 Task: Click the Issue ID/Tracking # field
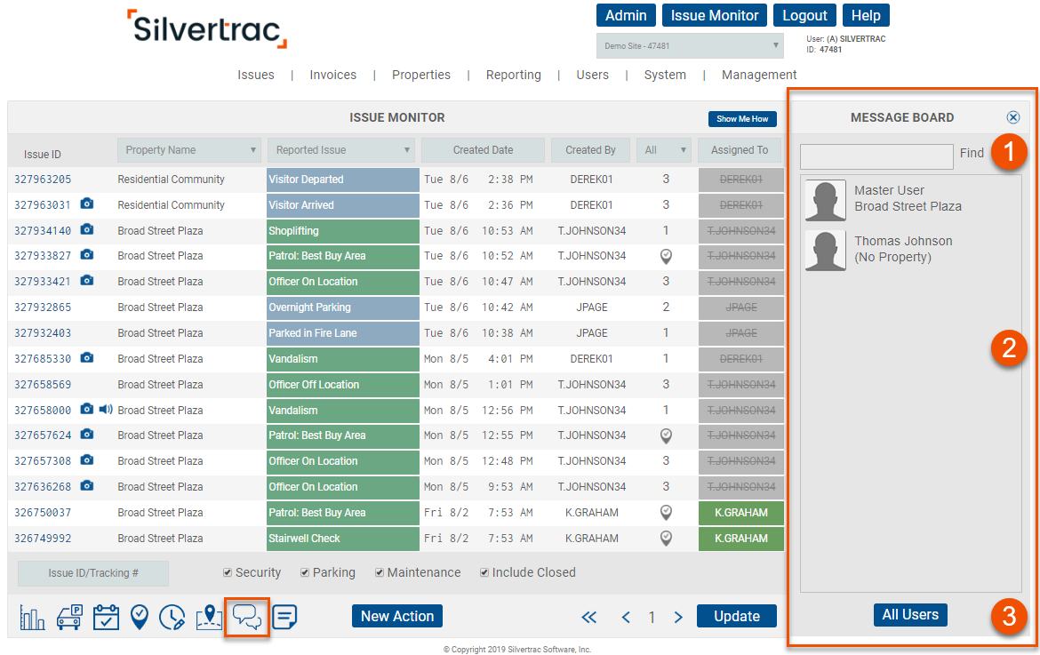click(x=92, y=573)
